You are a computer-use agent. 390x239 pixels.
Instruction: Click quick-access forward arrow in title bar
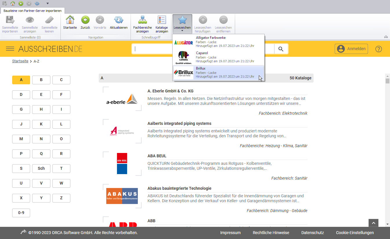point(29,3)
